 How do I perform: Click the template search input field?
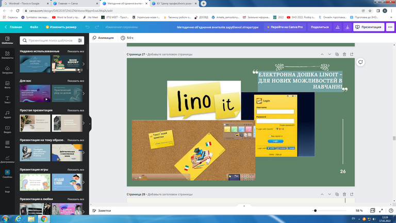(x=49, y=40)
